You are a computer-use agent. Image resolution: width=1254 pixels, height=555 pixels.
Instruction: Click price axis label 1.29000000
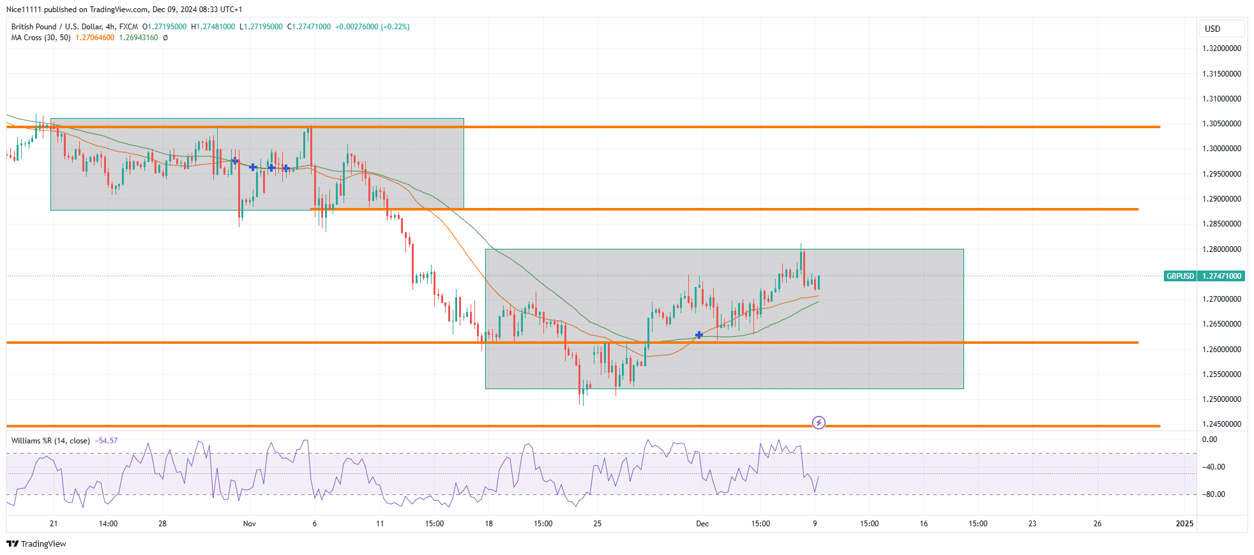pyautogui.click(x=1221, y=199)
